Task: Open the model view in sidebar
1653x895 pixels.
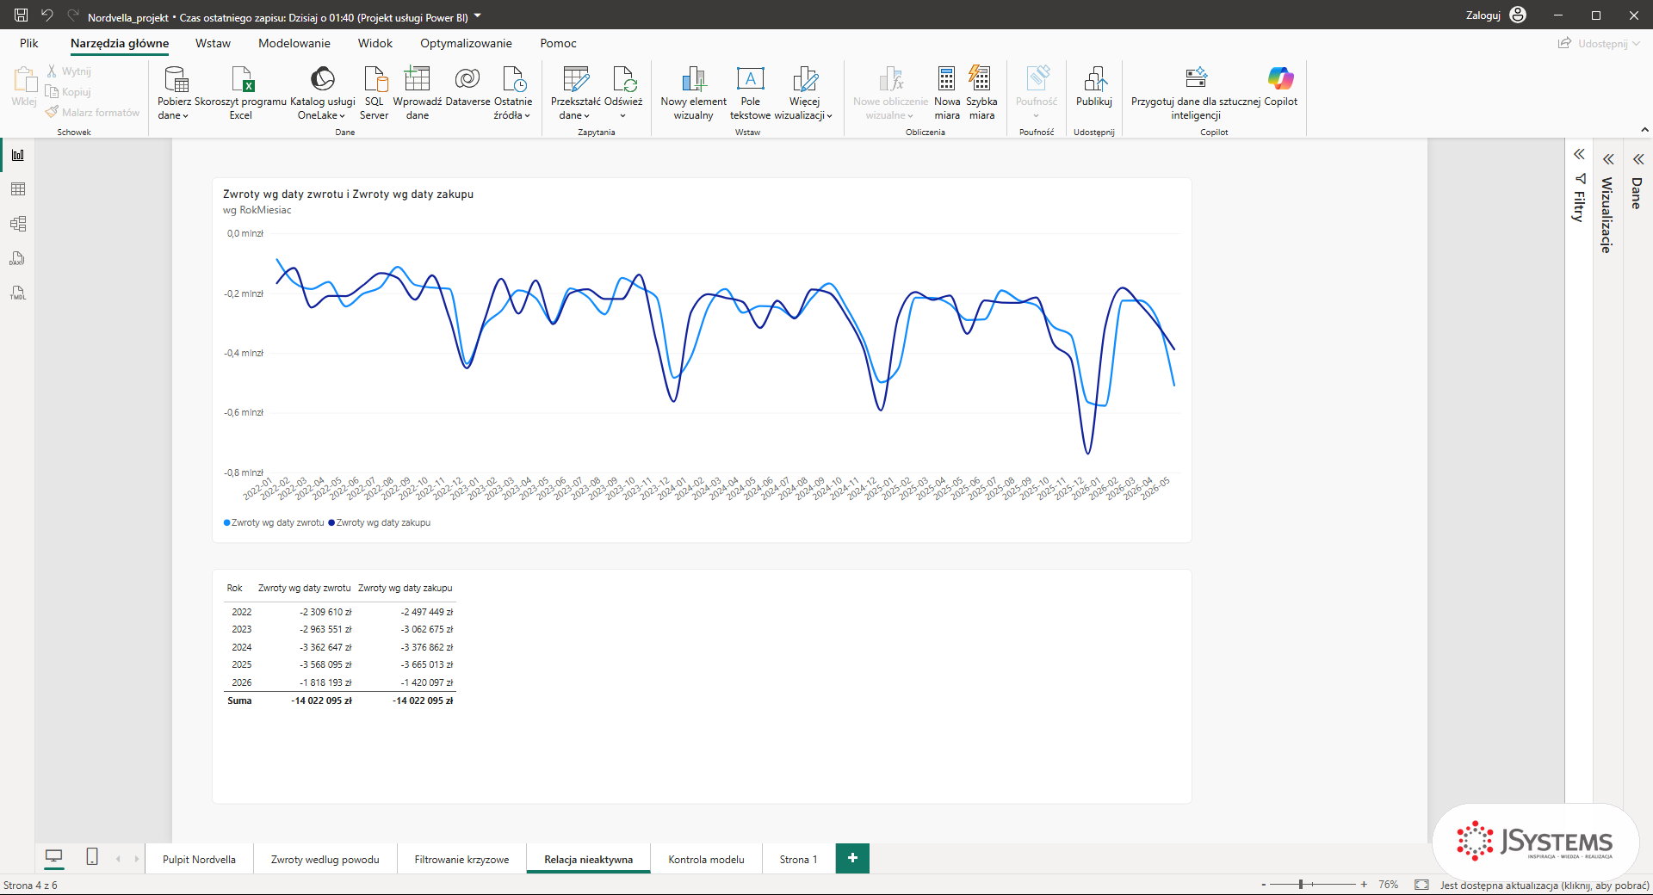Action: [x=18, y=224]
